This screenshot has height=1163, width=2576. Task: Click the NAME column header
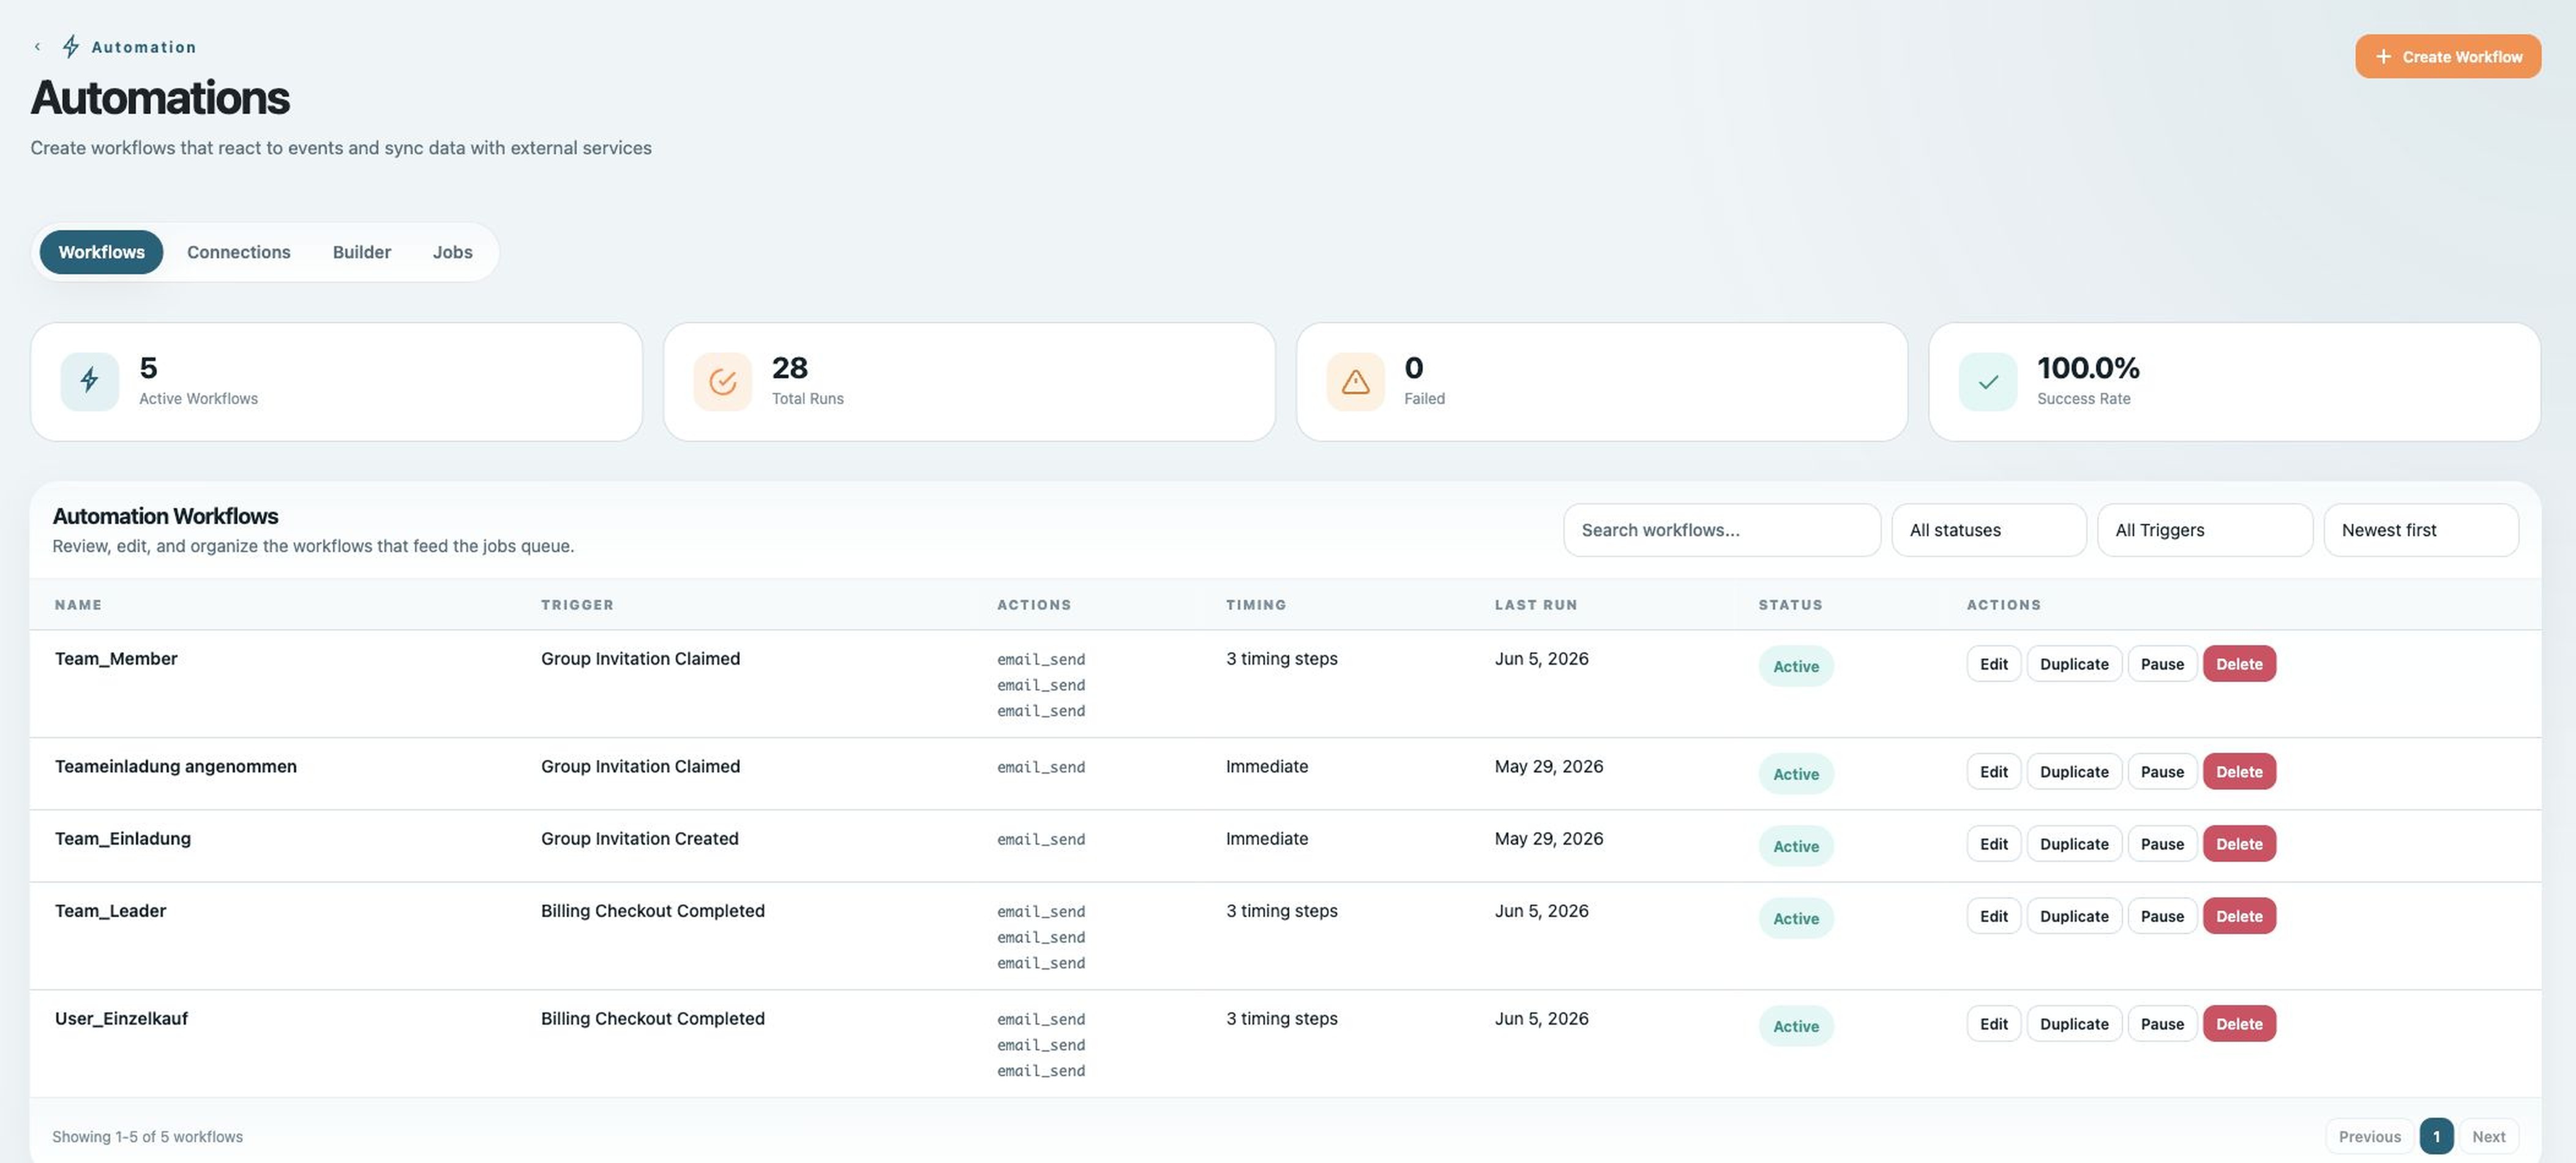(x=78, y=605)
